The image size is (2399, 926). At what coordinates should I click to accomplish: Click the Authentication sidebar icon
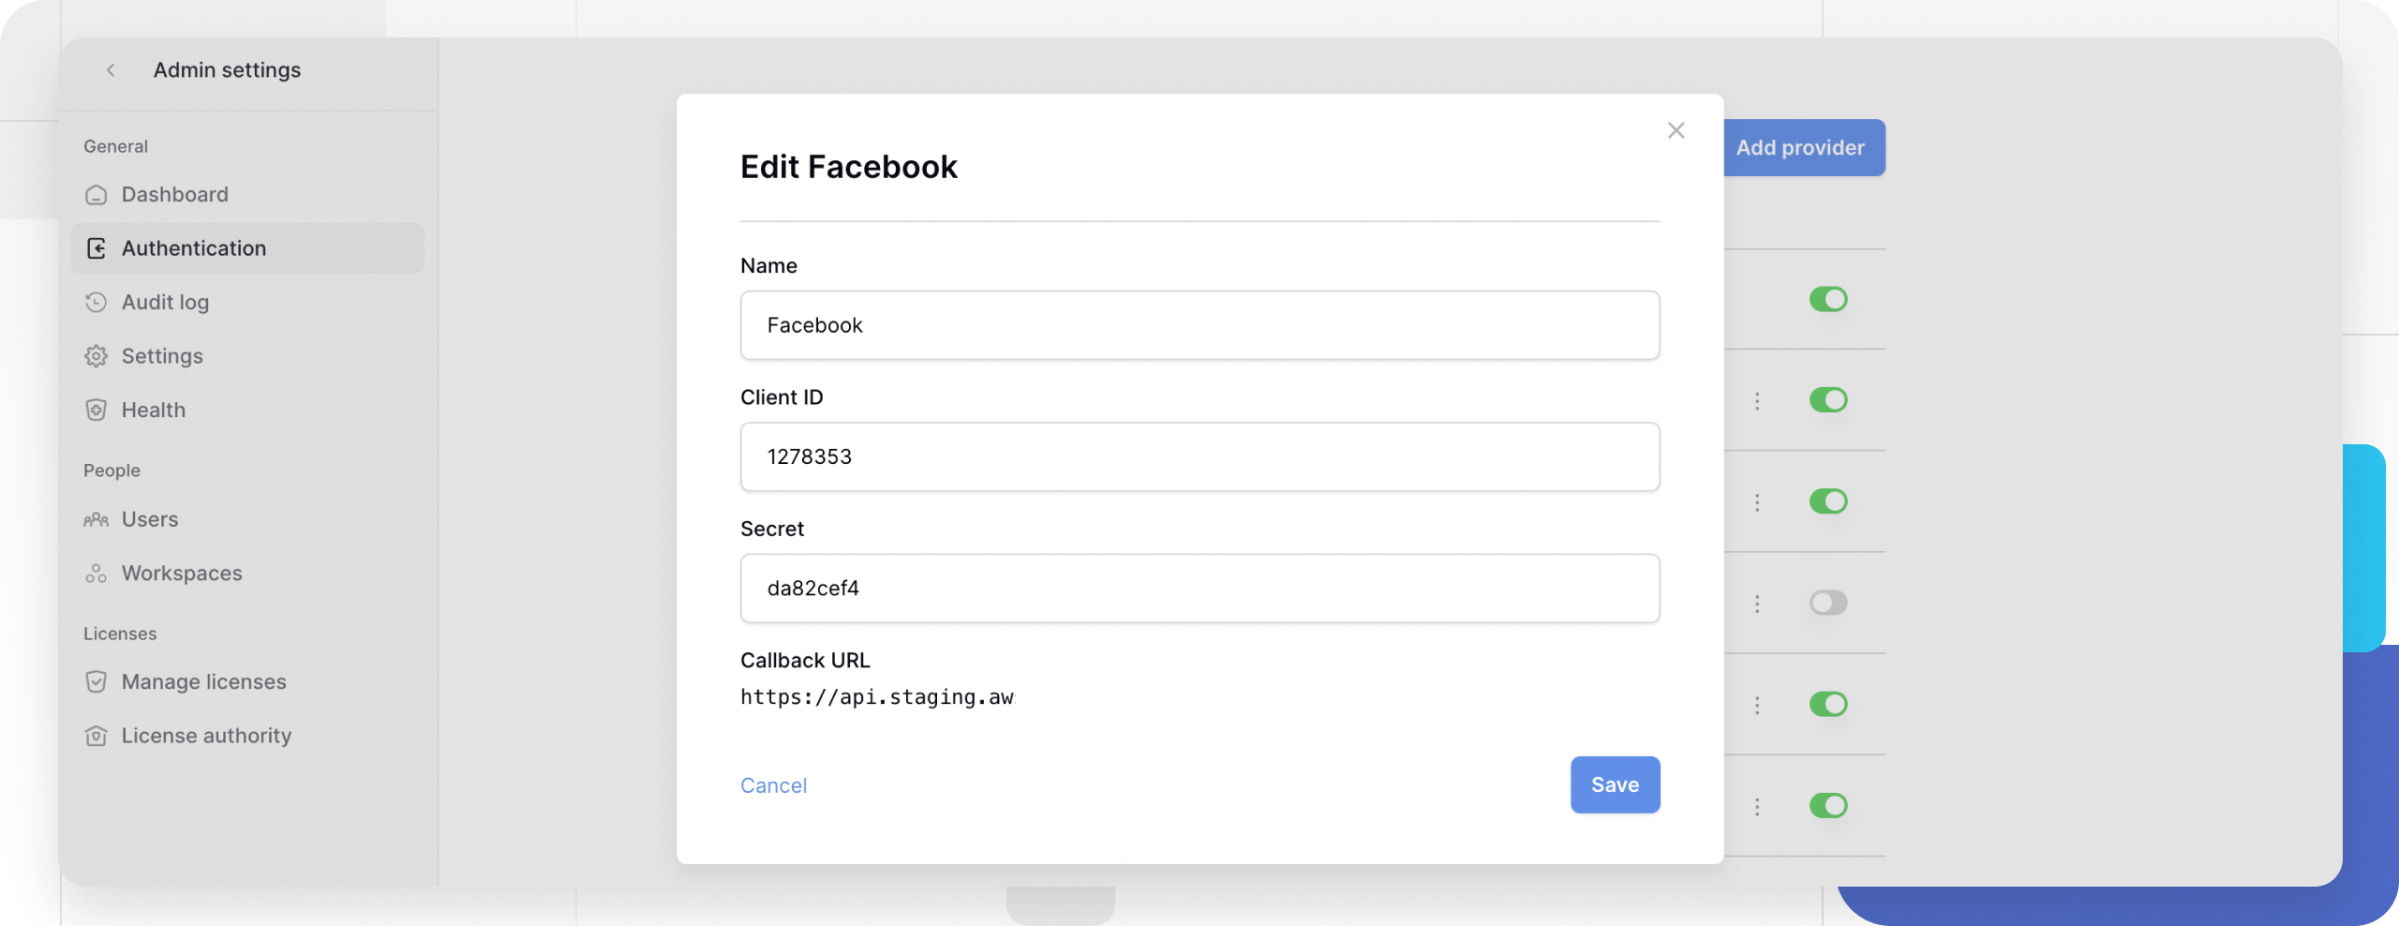(x=97, y=247)
